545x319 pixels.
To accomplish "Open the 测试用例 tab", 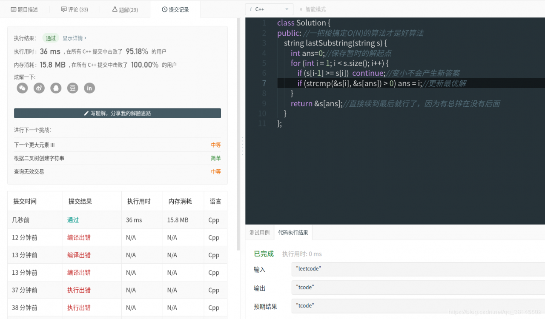I will 259,233.
